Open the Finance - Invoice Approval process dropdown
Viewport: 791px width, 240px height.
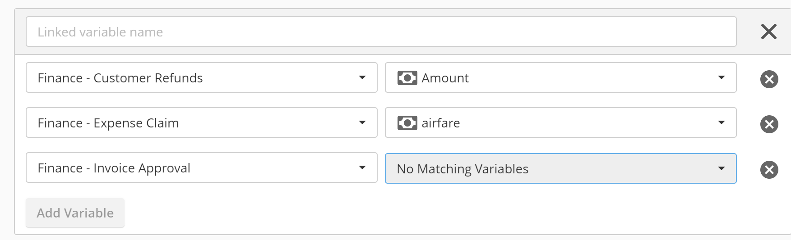202,168
